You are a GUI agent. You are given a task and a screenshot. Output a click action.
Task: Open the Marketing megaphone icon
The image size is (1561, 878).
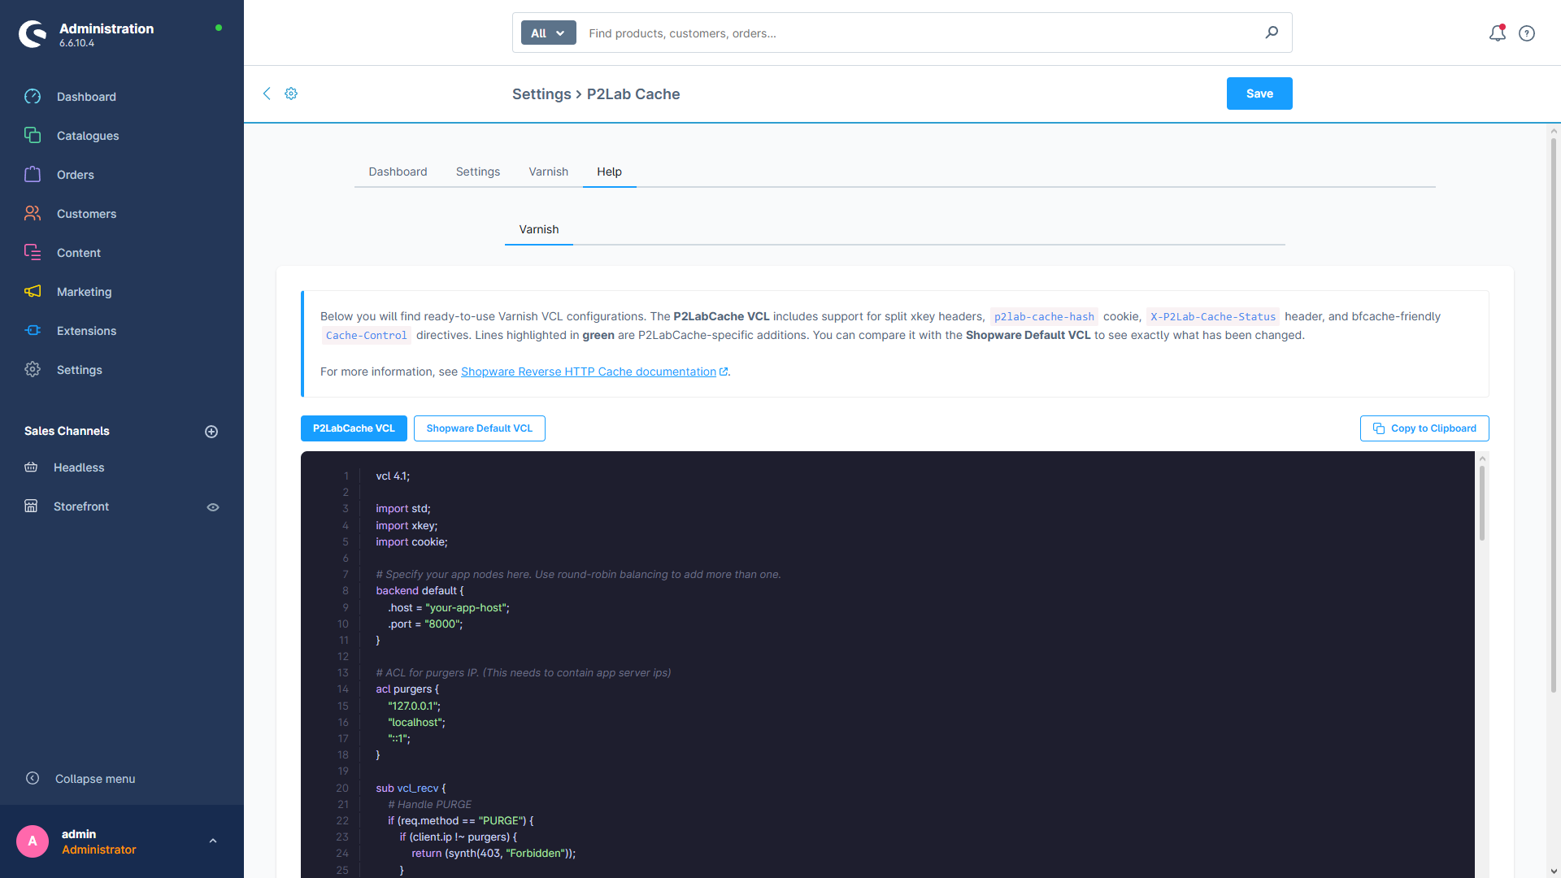[33, 292]
